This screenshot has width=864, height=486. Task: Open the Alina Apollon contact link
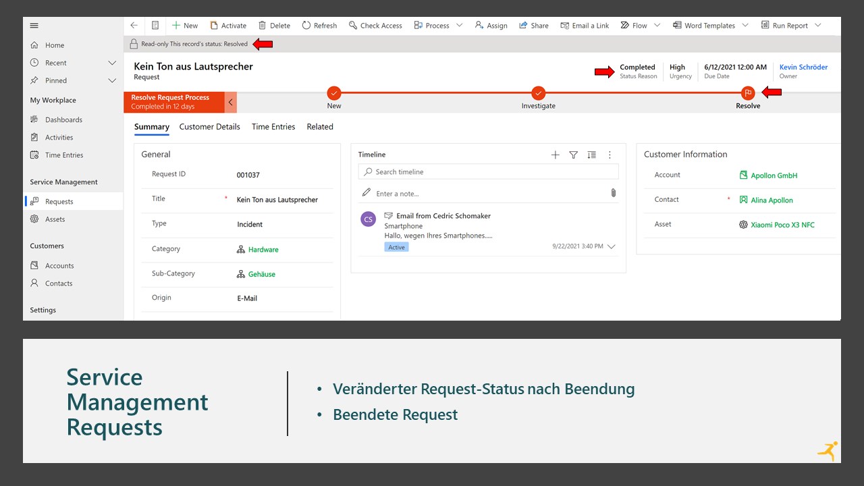click(x=772, y=200)
